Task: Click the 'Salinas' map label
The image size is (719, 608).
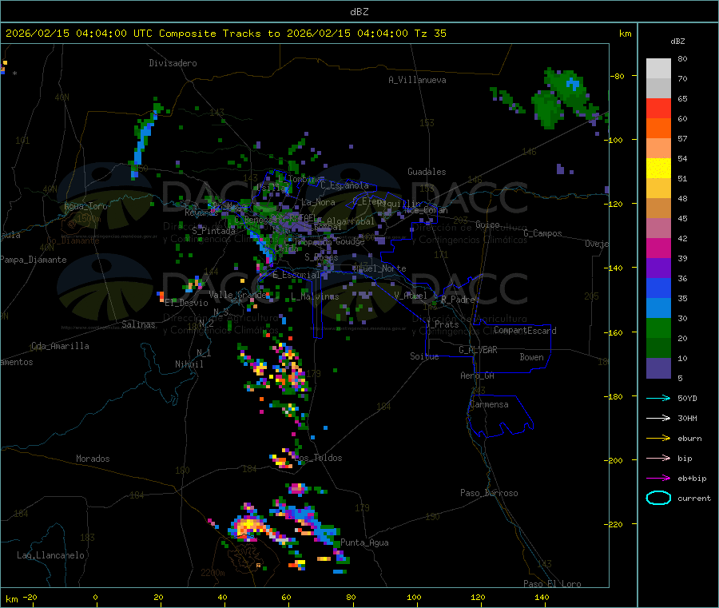Action: click(138, 324)
